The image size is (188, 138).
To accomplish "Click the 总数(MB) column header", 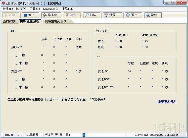I will tap(122, 35).
